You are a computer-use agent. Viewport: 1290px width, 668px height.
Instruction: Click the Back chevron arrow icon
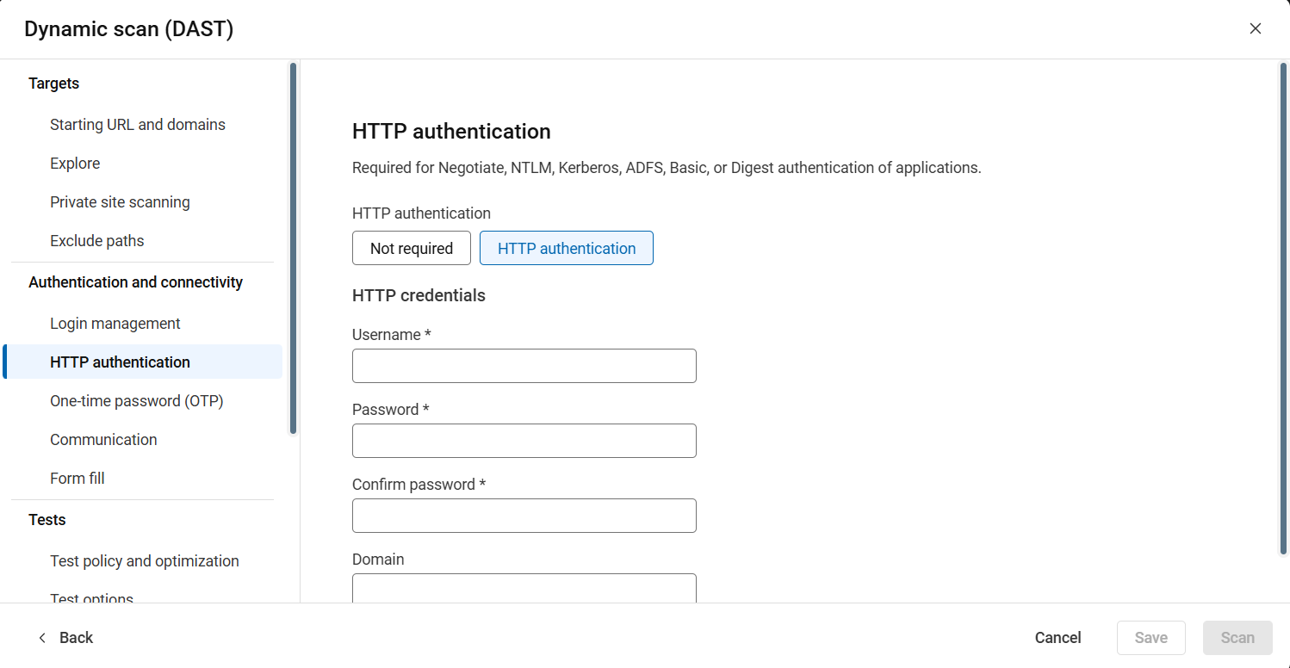click(42, 638)
